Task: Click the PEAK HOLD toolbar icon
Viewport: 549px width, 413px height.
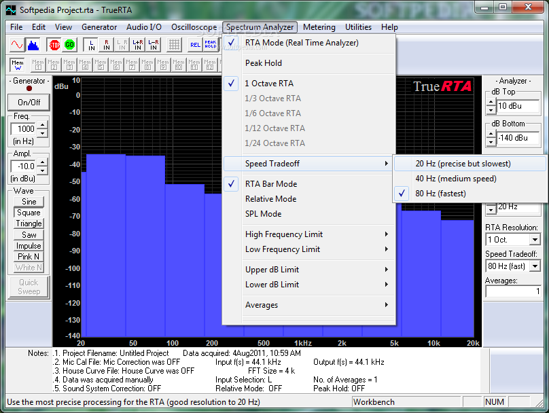Action: pos(211,45)
